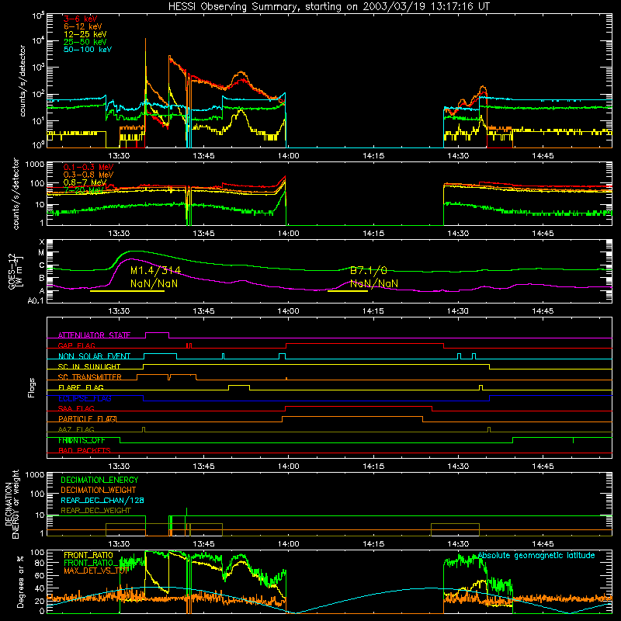Image resolution: width=621 pixels, height=621 pixels.
Task: Select the GAP_FLAG label
Action: 76,345
